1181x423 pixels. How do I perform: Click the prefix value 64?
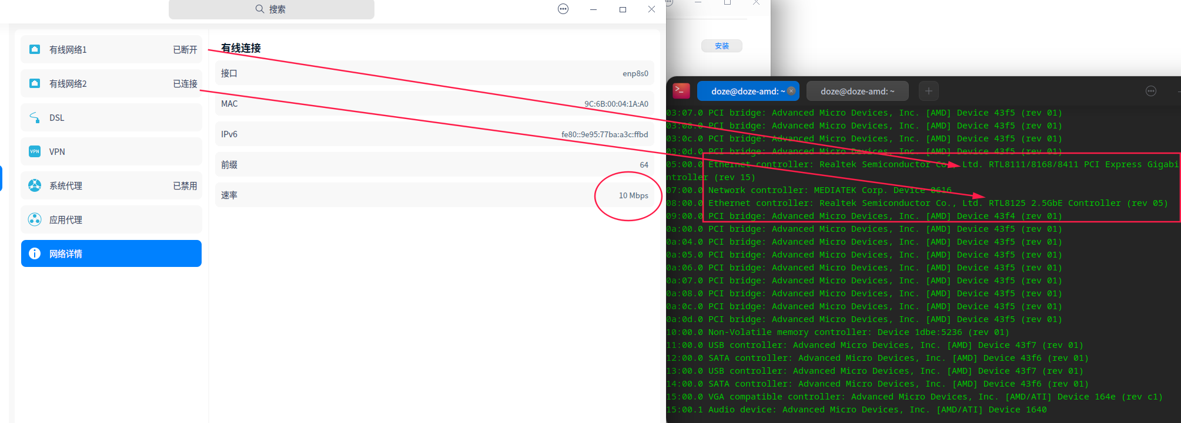tap(644, 165)
